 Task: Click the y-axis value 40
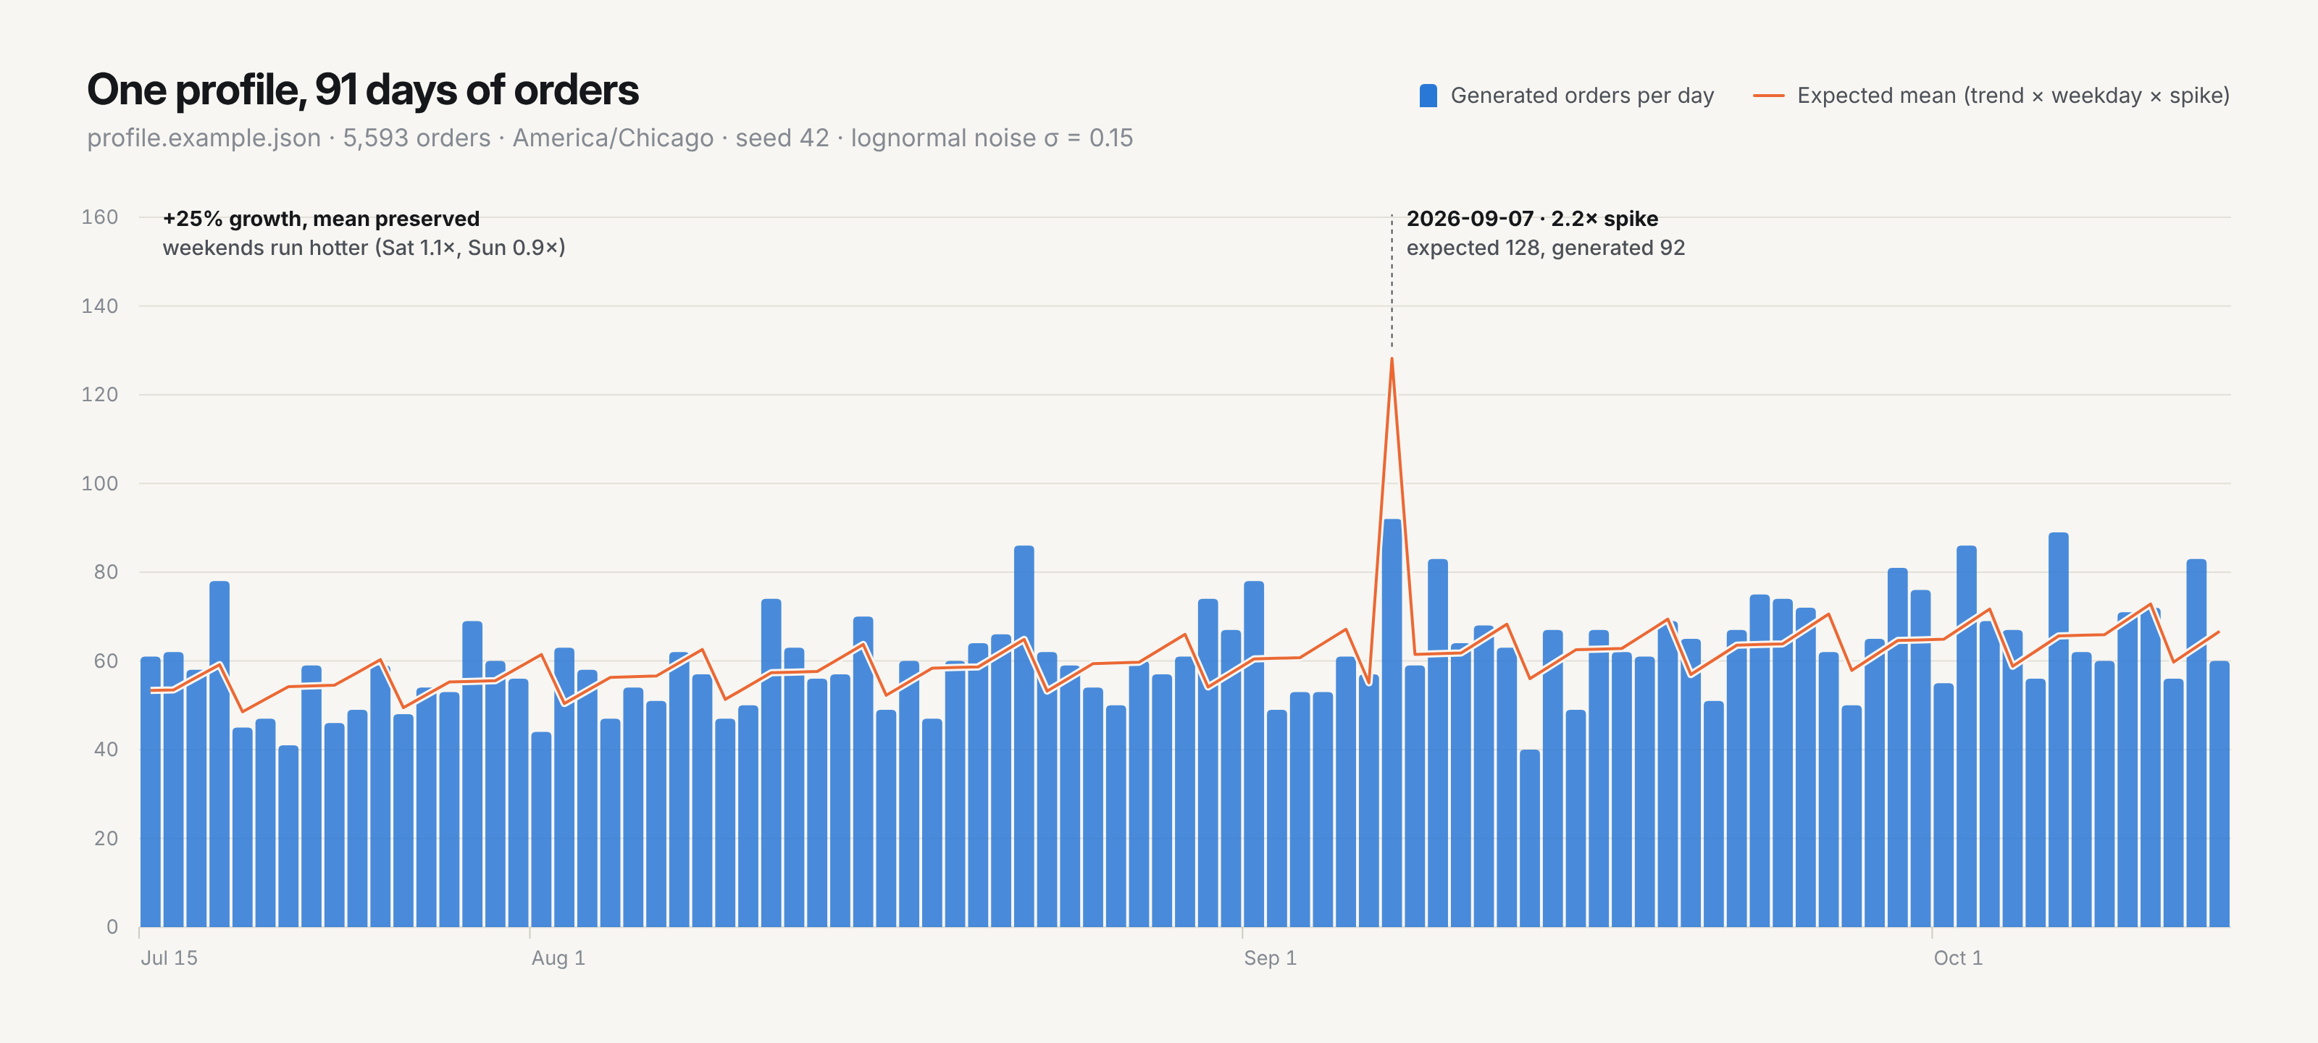106,749
